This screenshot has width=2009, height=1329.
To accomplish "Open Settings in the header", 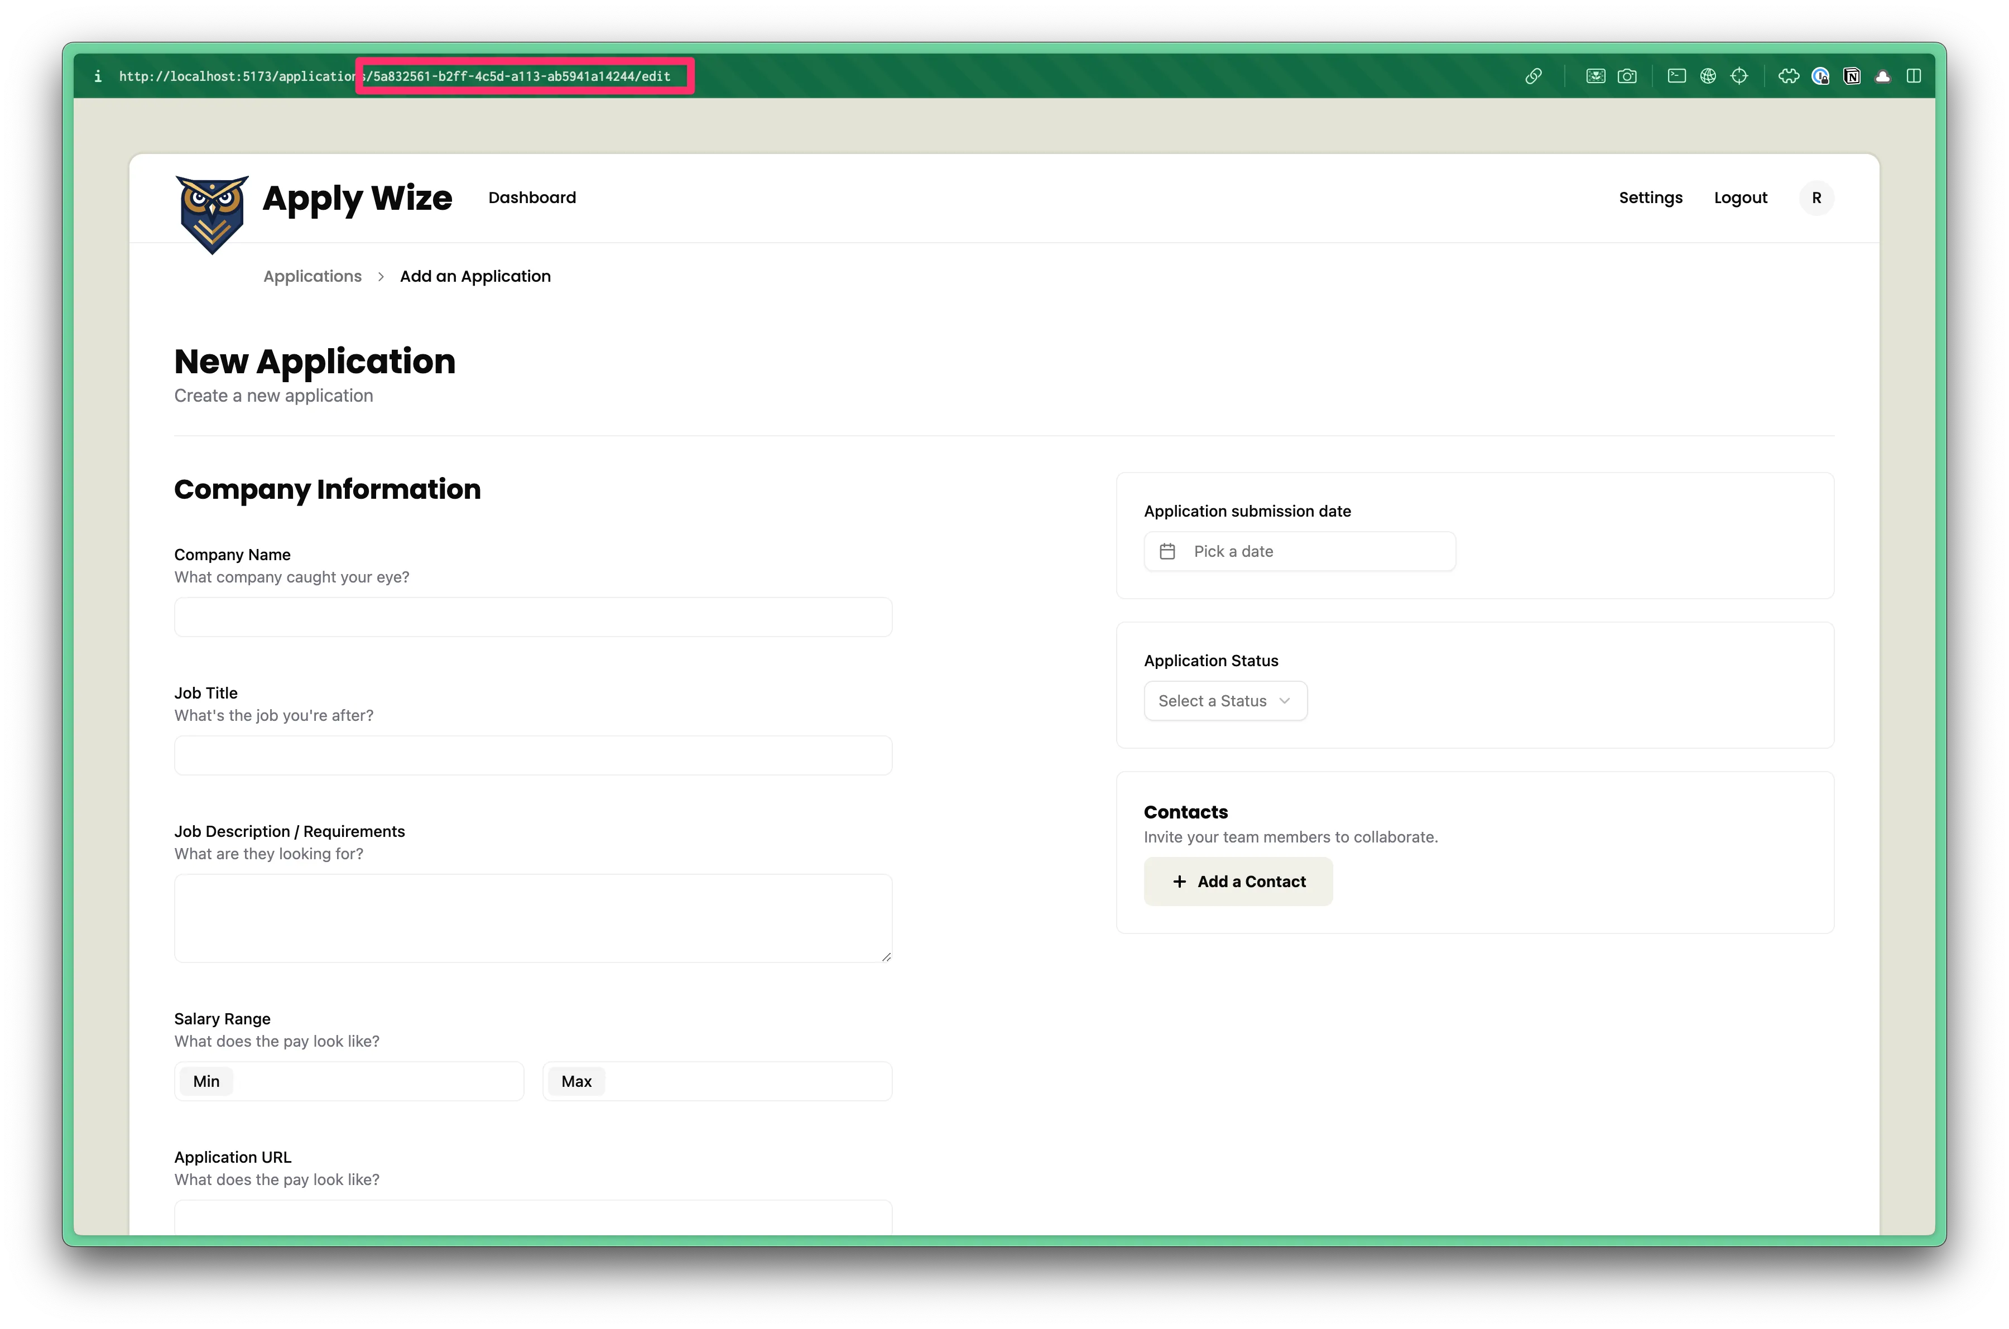I will coord(1650,198).
